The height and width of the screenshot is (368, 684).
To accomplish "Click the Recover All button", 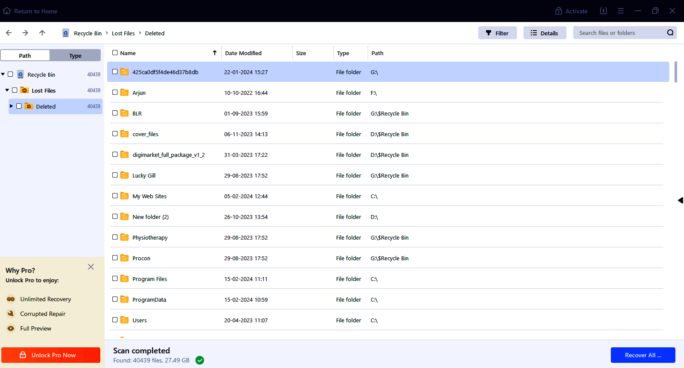I will [x=642, y=355].
